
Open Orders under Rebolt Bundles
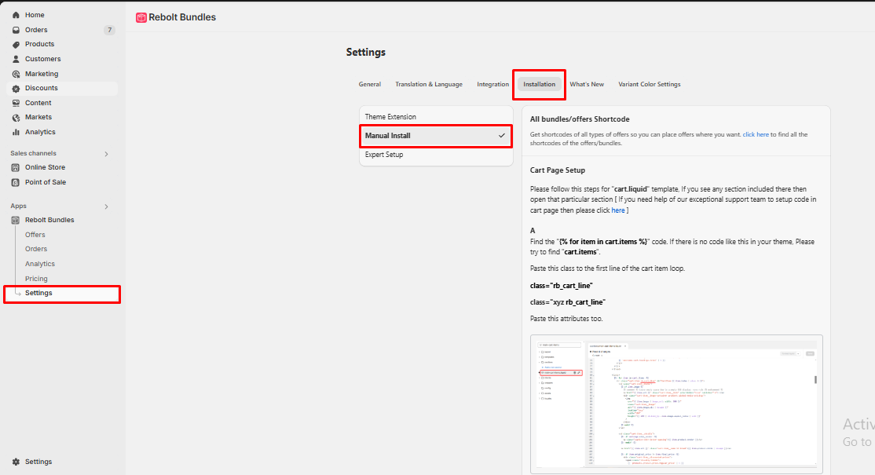click(35, 249)
